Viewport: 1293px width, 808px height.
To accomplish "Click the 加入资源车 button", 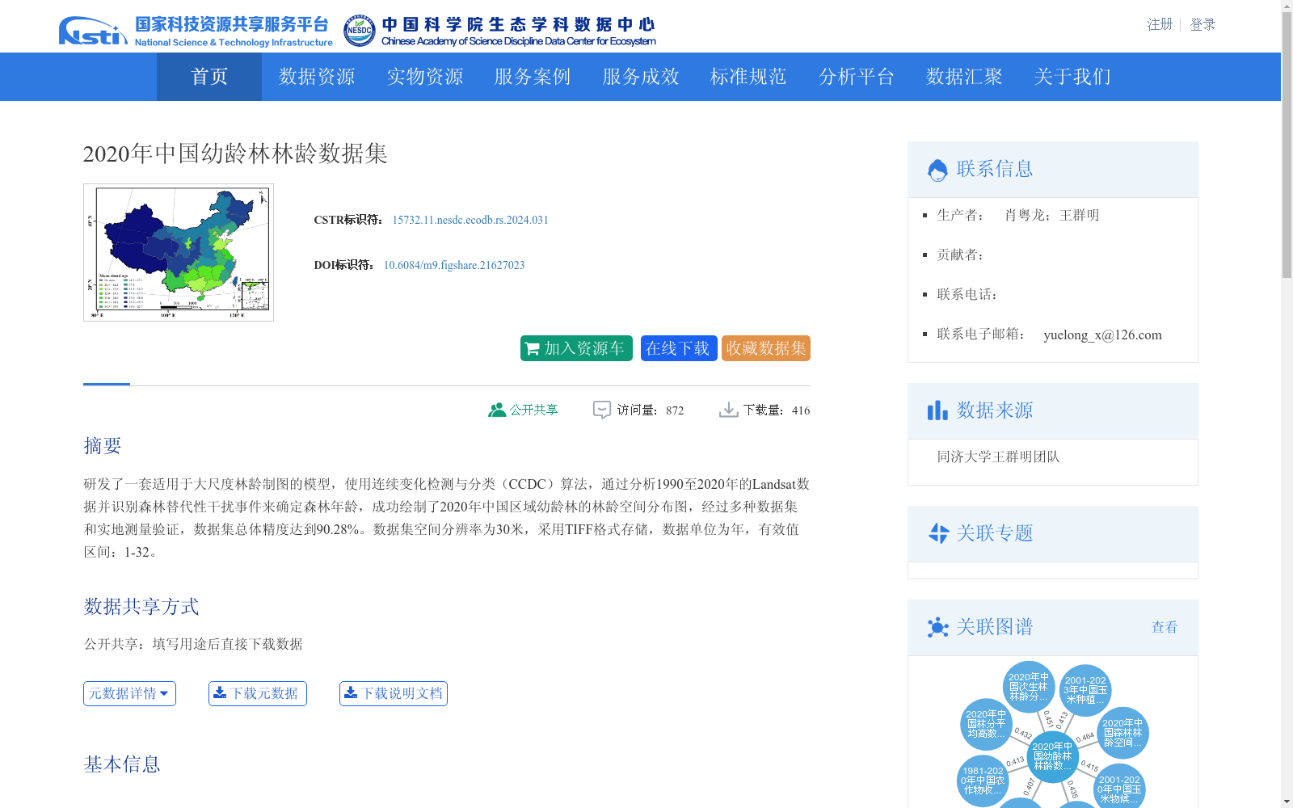I will [x=576, y=348].
